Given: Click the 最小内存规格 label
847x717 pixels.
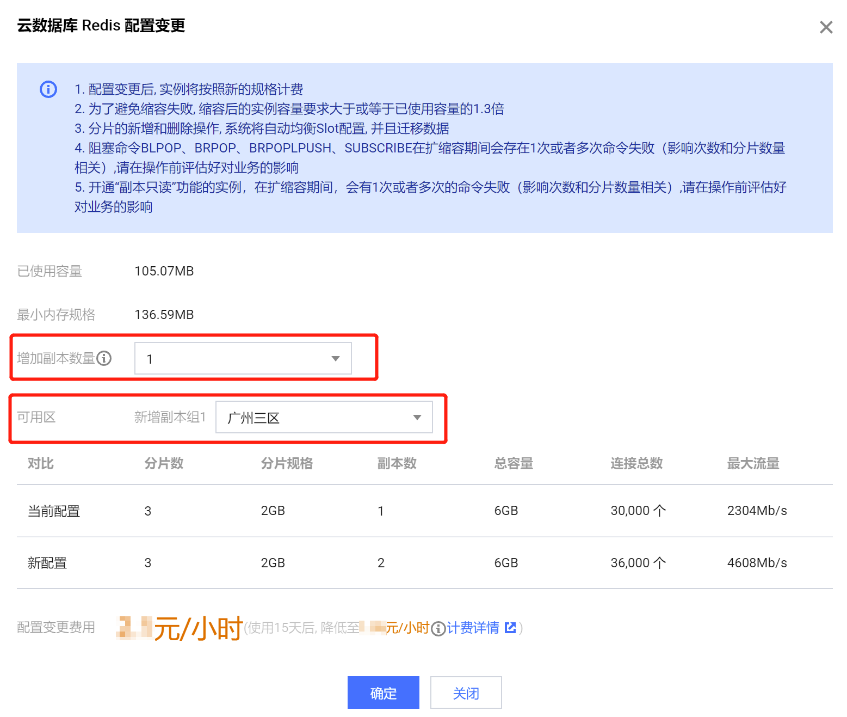Looking at the screenshot, I should [56, 315].
